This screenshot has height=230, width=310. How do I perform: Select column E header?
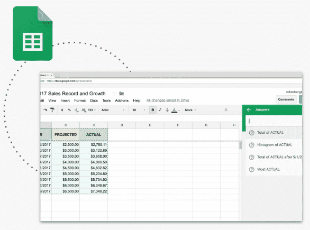tap(150, 125)
